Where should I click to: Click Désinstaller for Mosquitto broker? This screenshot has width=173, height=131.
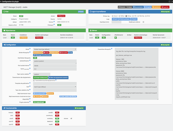pyautogui.click(x=64, y=53)
